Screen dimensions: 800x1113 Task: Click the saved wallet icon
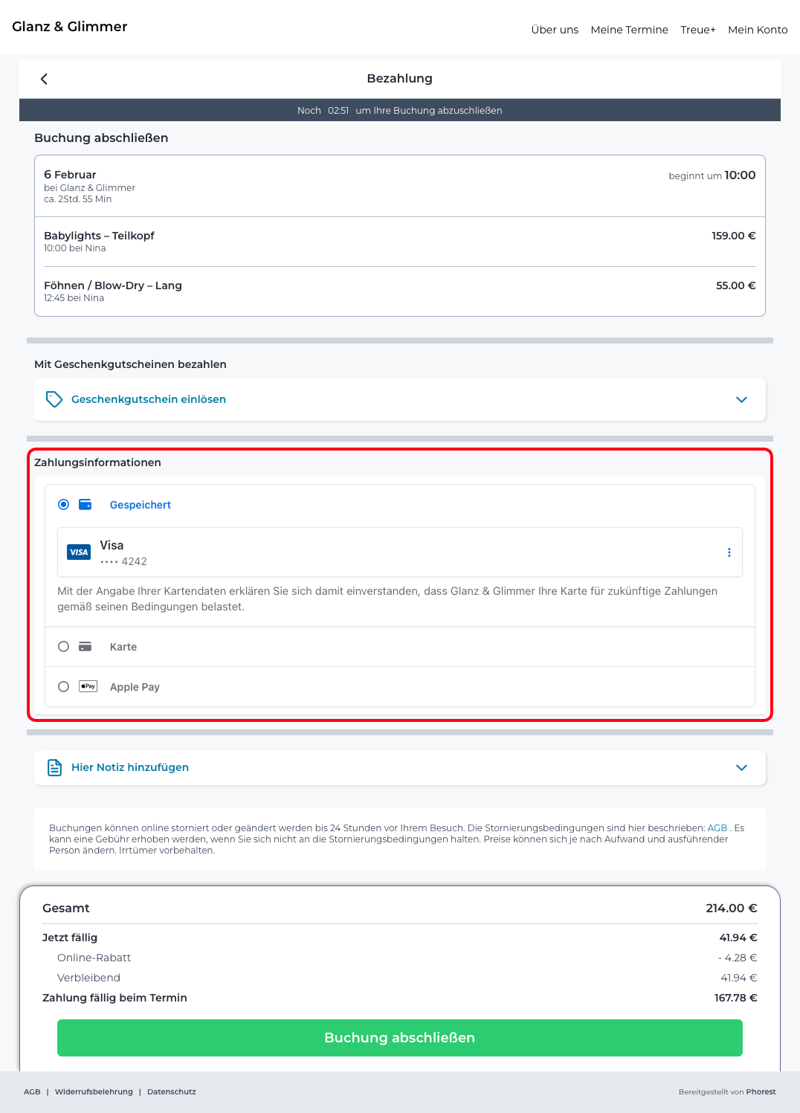(x=86, y=505)
